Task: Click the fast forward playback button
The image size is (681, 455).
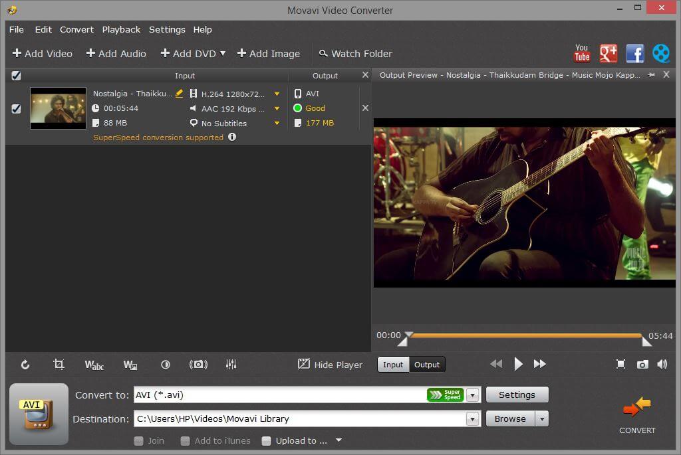Action: point(540,364)
